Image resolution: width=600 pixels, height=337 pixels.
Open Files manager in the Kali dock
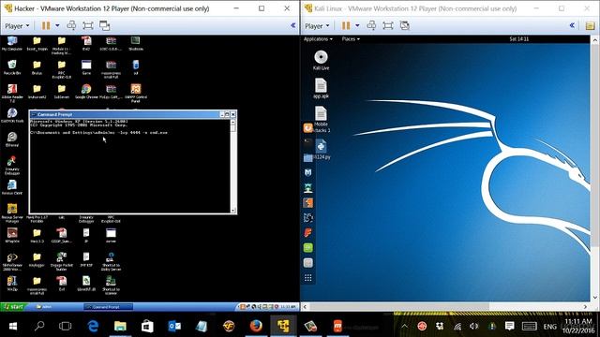tap(308, 158)
